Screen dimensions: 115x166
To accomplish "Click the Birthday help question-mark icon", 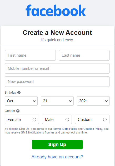I will (x=19, y=93).
